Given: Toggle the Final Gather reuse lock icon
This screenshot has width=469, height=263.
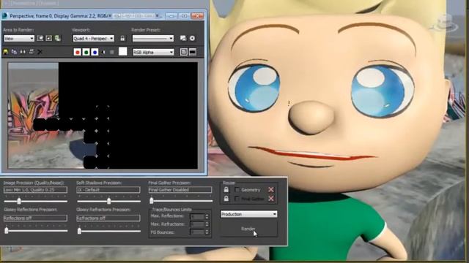Looking at the screenshot, I should [226, 198].
